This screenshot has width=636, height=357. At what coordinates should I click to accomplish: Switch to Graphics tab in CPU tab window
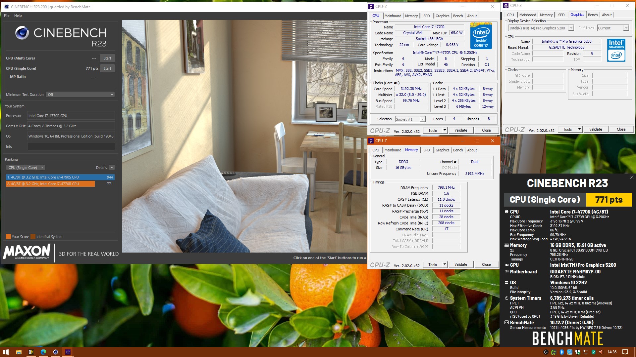pyautogui.click(x=443, y=16)
